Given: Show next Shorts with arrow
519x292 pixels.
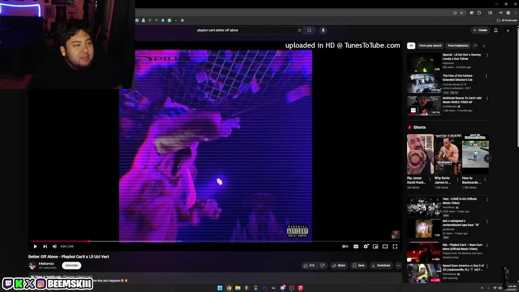Looking at the screenshot, I should [x=487, y=158].
